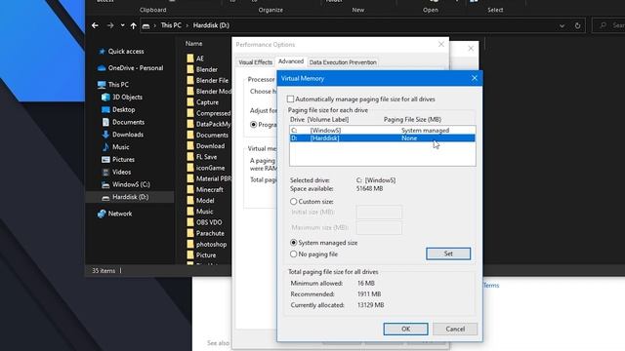Select the C: [WindowS] drive row
625x351 pixels.
click(382, 130)
